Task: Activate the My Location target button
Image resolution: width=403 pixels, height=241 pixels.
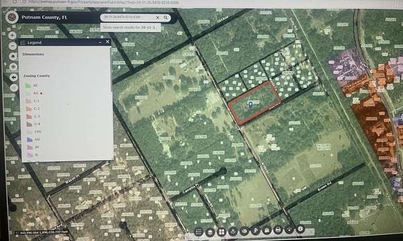Action: coord(13,67)
